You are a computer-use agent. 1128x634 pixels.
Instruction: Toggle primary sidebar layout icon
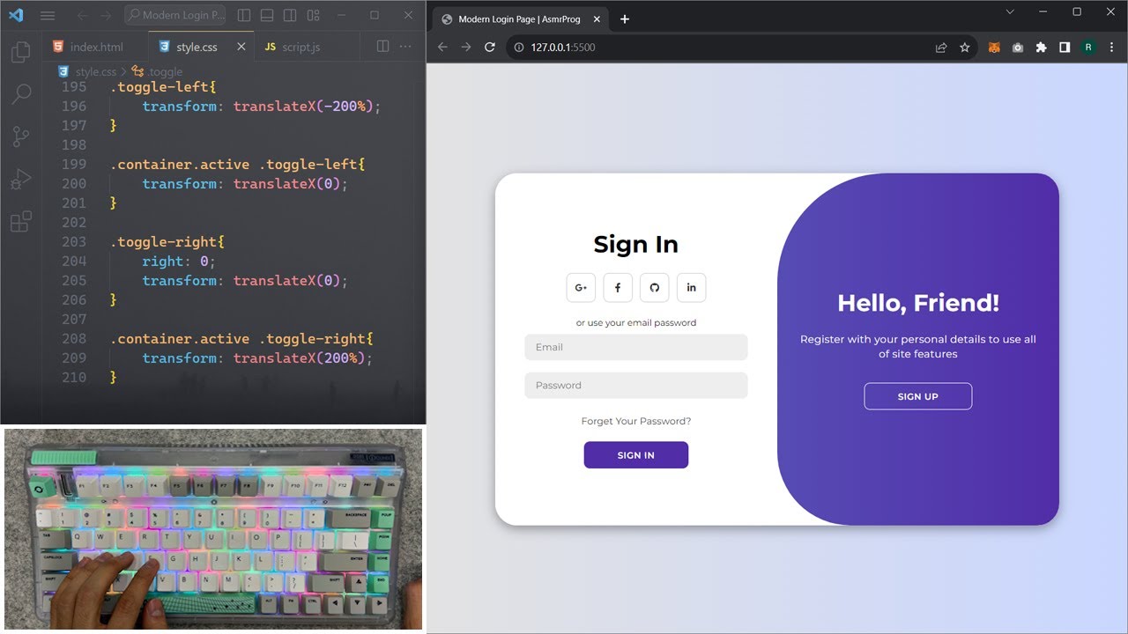point(244,16)
